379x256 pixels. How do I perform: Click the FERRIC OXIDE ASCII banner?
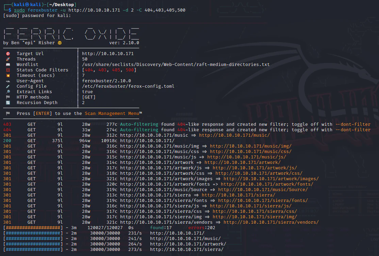pyautogui.click(x=71, y=34)
